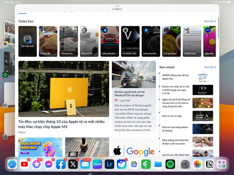The height and width of the screenshot is (175, 234).
Task: Open Mail app with unread badge
Action: click(x=85, y=164)
